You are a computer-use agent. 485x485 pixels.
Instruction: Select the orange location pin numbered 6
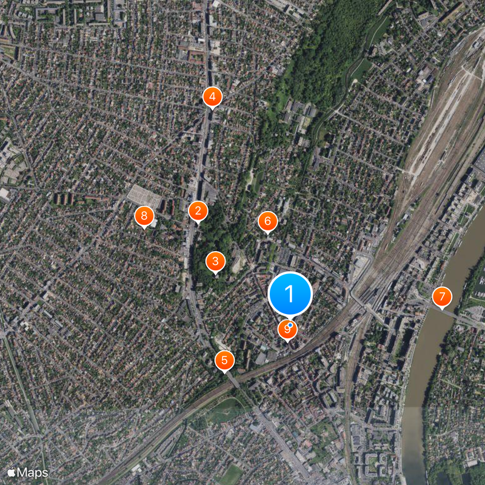click(x=268, y=221)
